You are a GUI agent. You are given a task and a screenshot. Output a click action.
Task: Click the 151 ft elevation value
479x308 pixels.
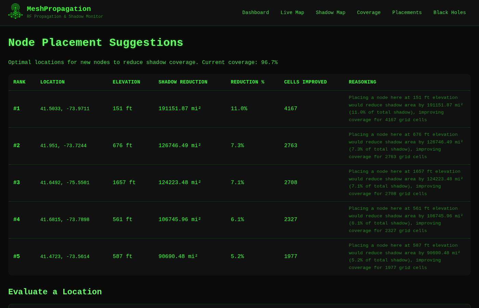click(122, 109)
